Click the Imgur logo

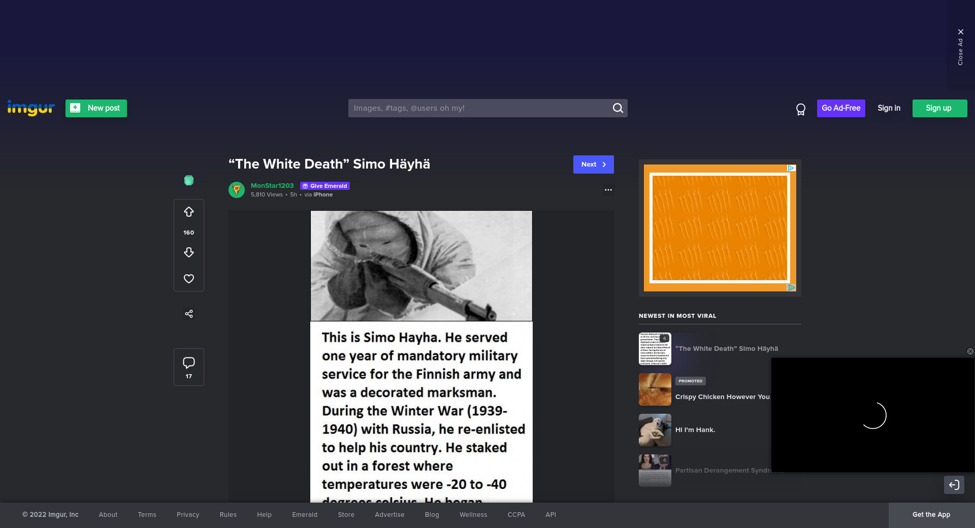click(31, 108)
